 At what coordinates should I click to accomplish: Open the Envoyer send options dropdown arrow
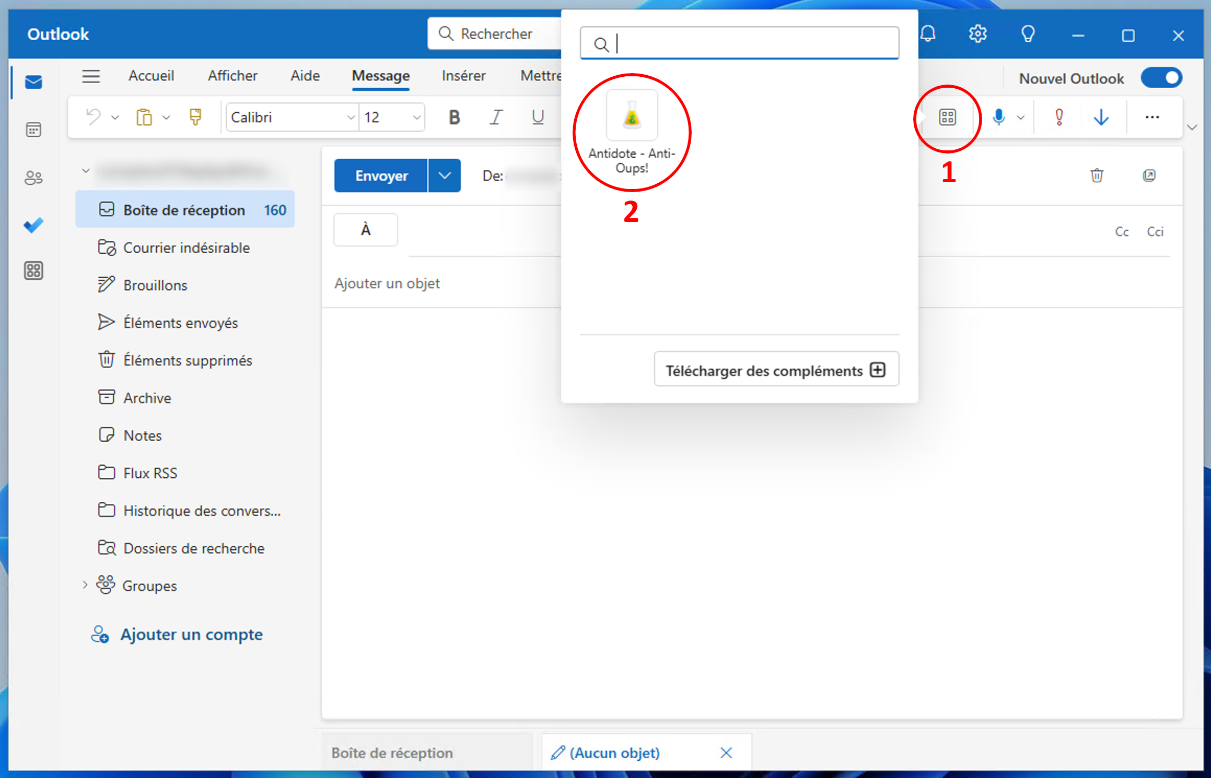point(445,175)
